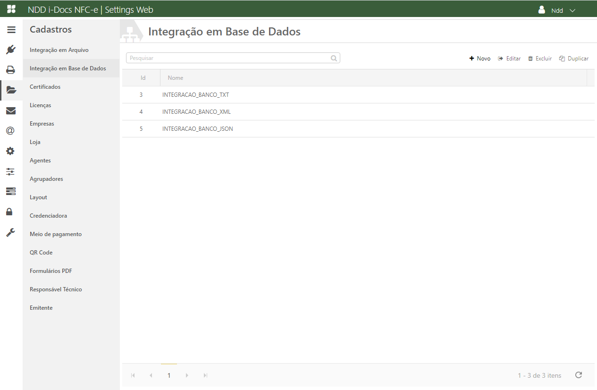Open the gear settings icon in sidebar
This screenshot has width=597, height=390.
pos(10,151)
